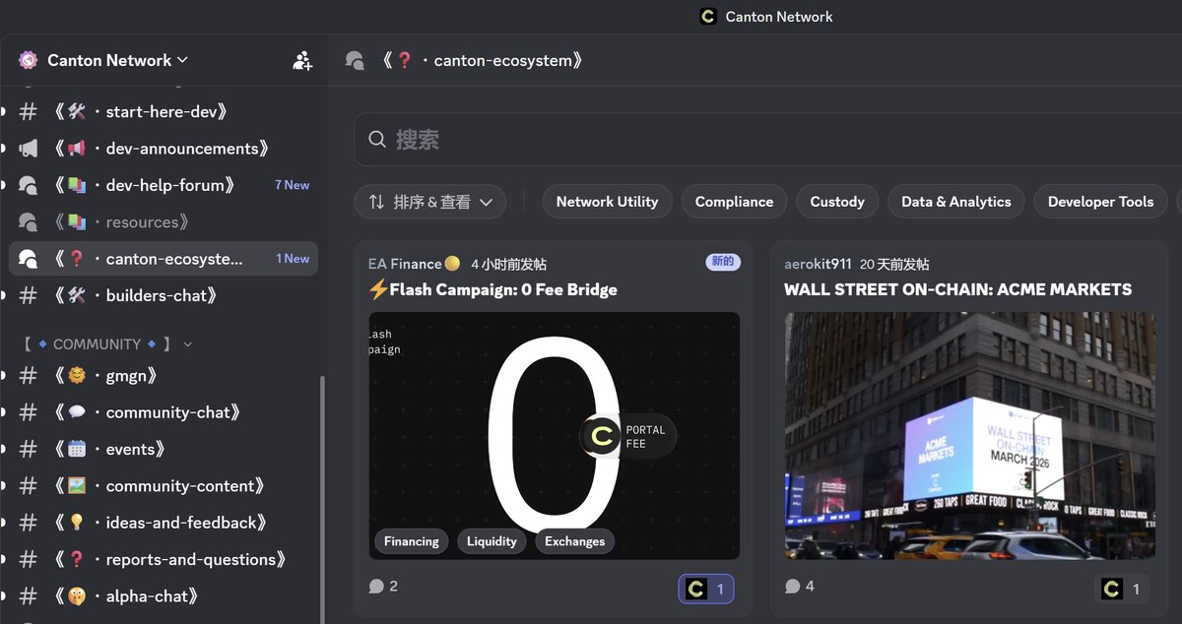Select the canton-ecosystem channel in the sidebar
This screenshot has height=624, width=1182.
[164, 259]
